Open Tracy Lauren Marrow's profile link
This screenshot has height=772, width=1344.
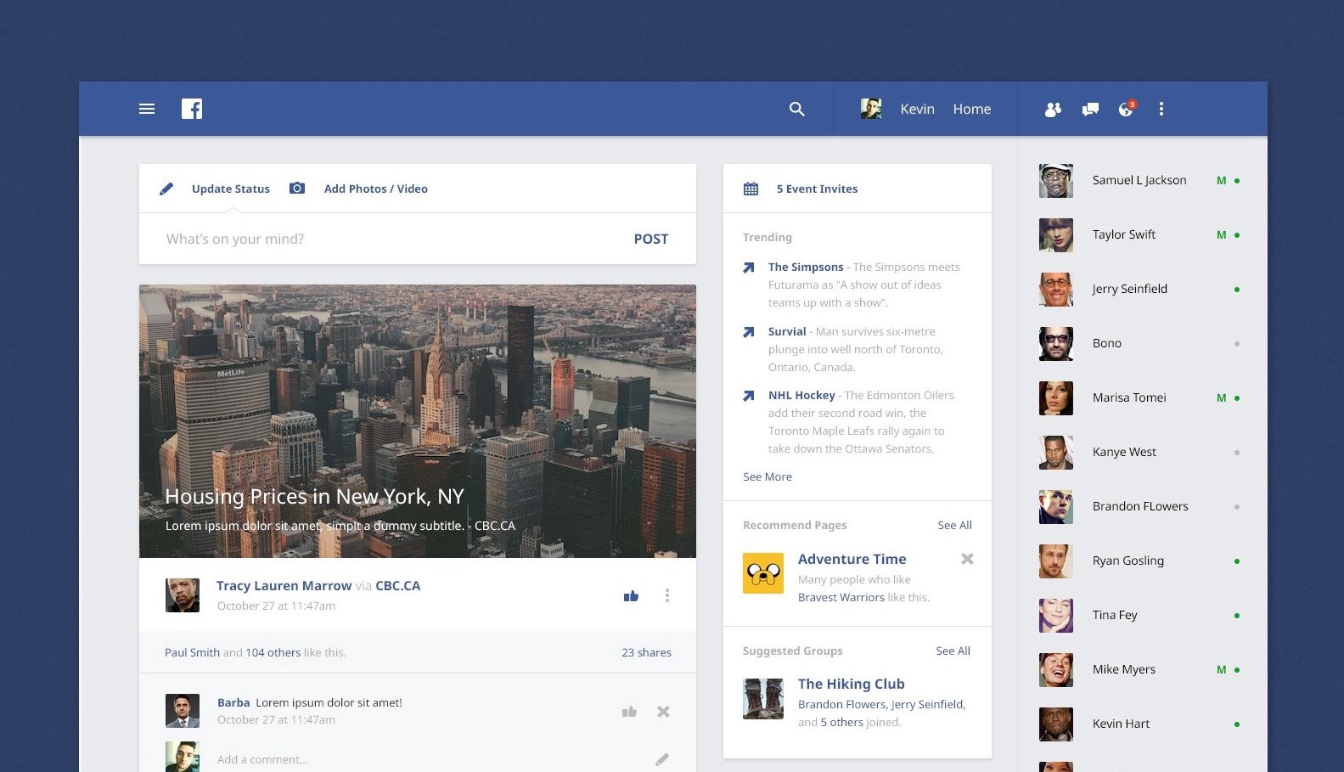284,585
